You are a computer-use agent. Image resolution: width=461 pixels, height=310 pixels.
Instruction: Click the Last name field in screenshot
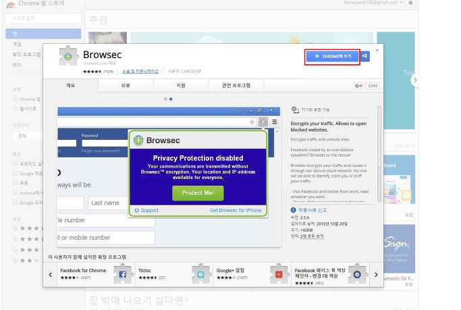click(108, 203)
